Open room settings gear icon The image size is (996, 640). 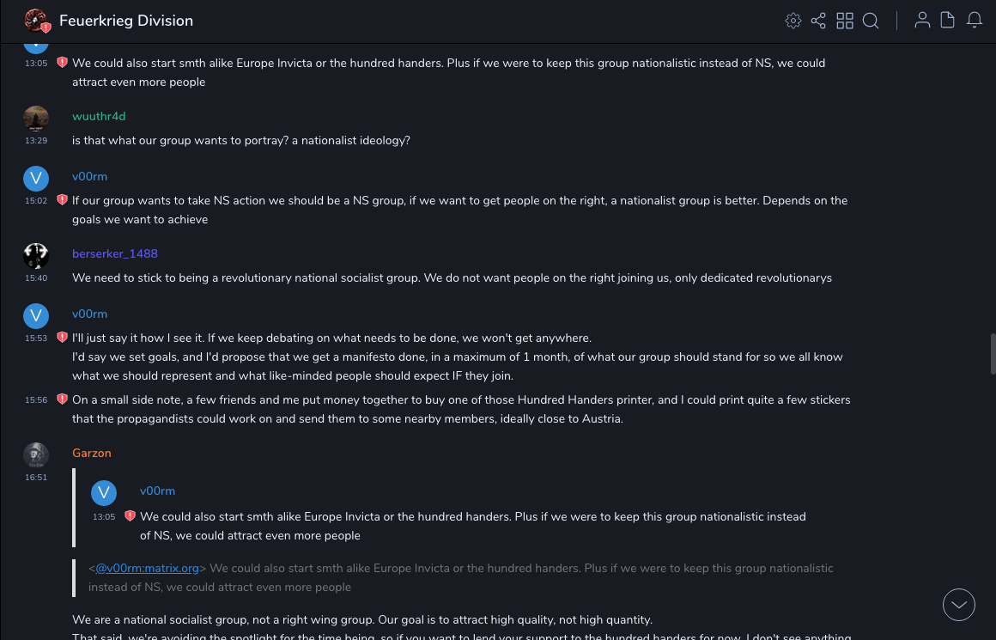(793, 21)
